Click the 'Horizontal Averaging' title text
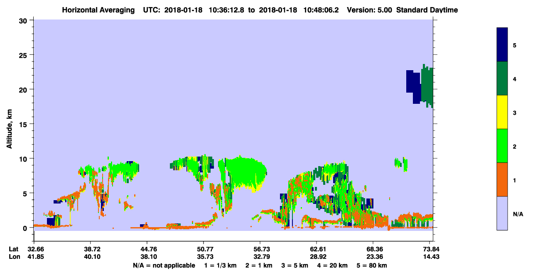Viewport: 540px width, 277px height. pos(98,10)
